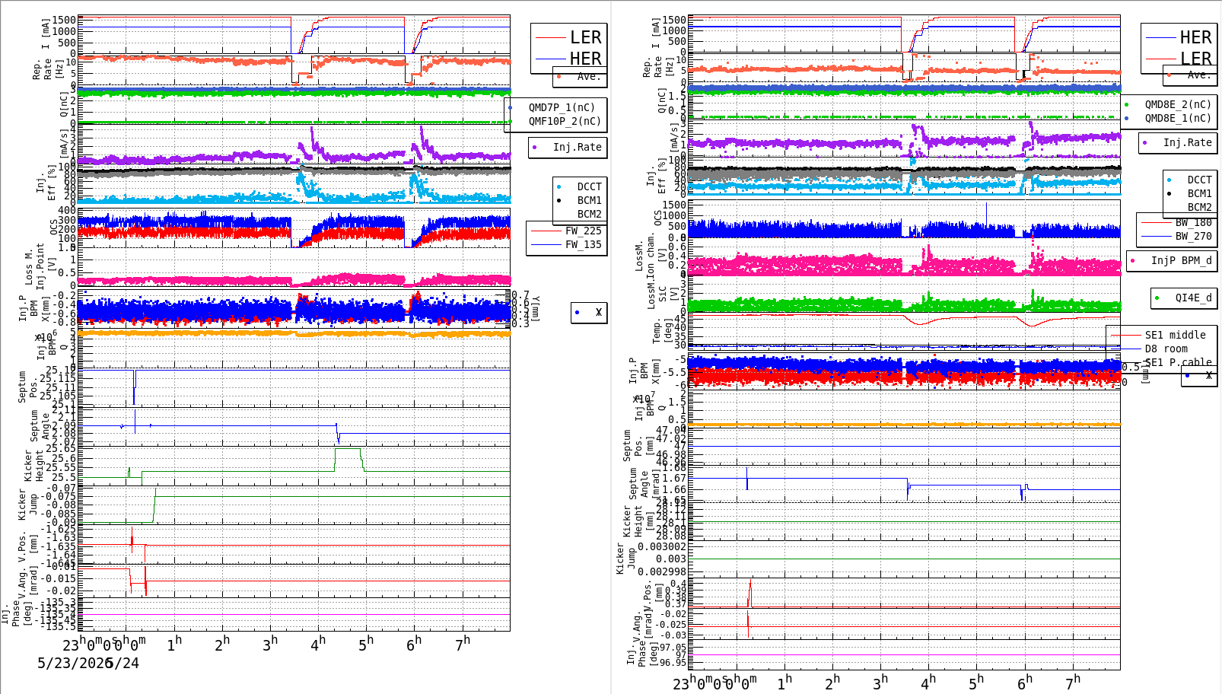Click the left DCCT cyan legend marker
Image resolution: width=1222 pixels, height=694 pixels.
559,187
